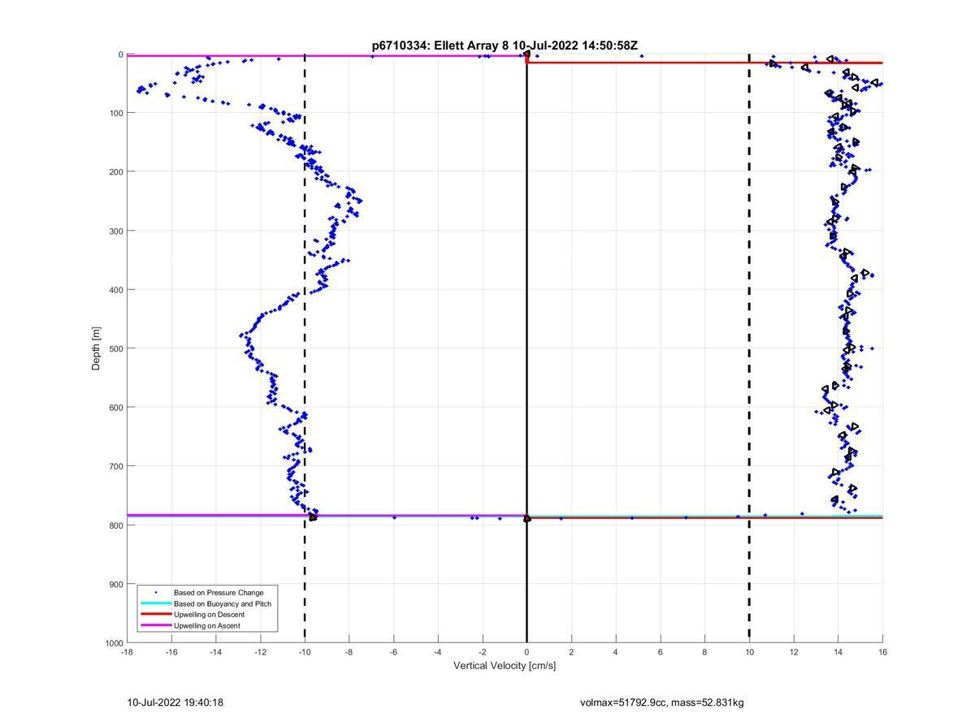Click depth axis tick label "900"
The width and height of the screenshot is (975, 722).
tap(115, 585)
